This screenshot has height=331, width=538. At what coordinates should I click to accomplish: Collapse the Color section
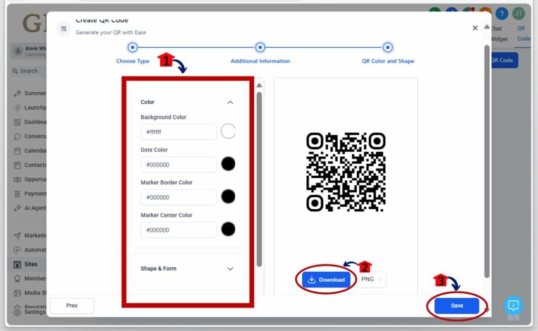[230, 102]
